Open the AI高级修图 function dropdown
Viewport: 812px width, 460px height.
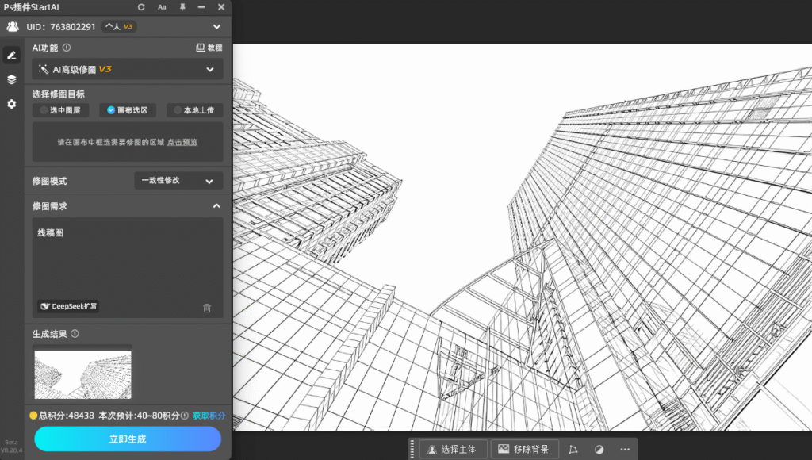(128, 69)
